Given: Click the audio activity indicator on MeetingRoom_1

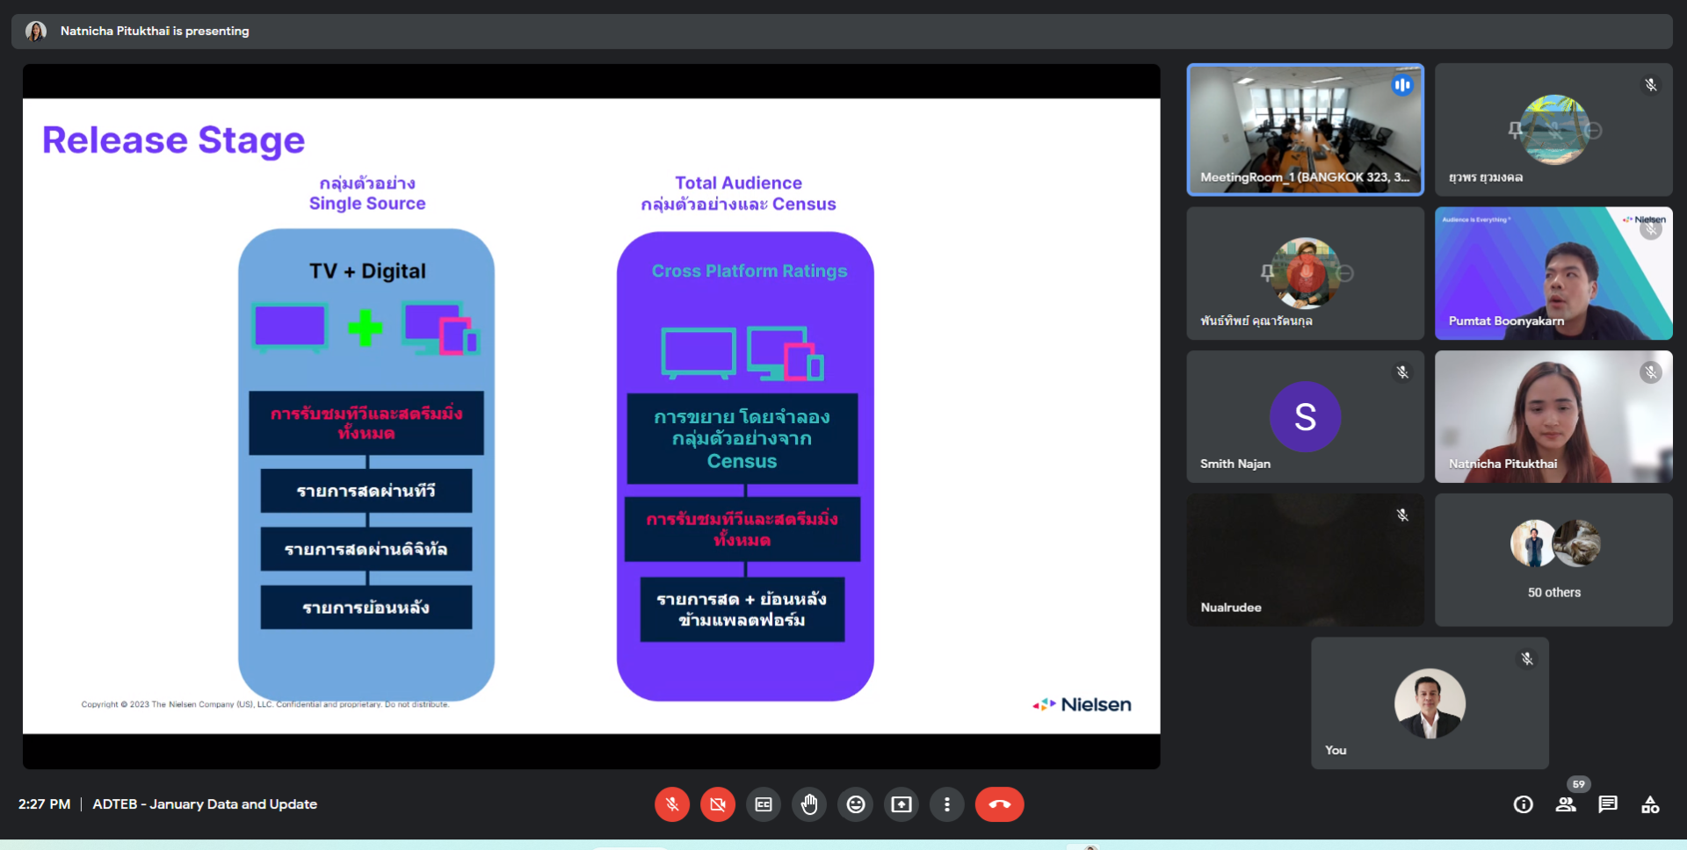Looking at the screenshot, I should point(1402,84).
